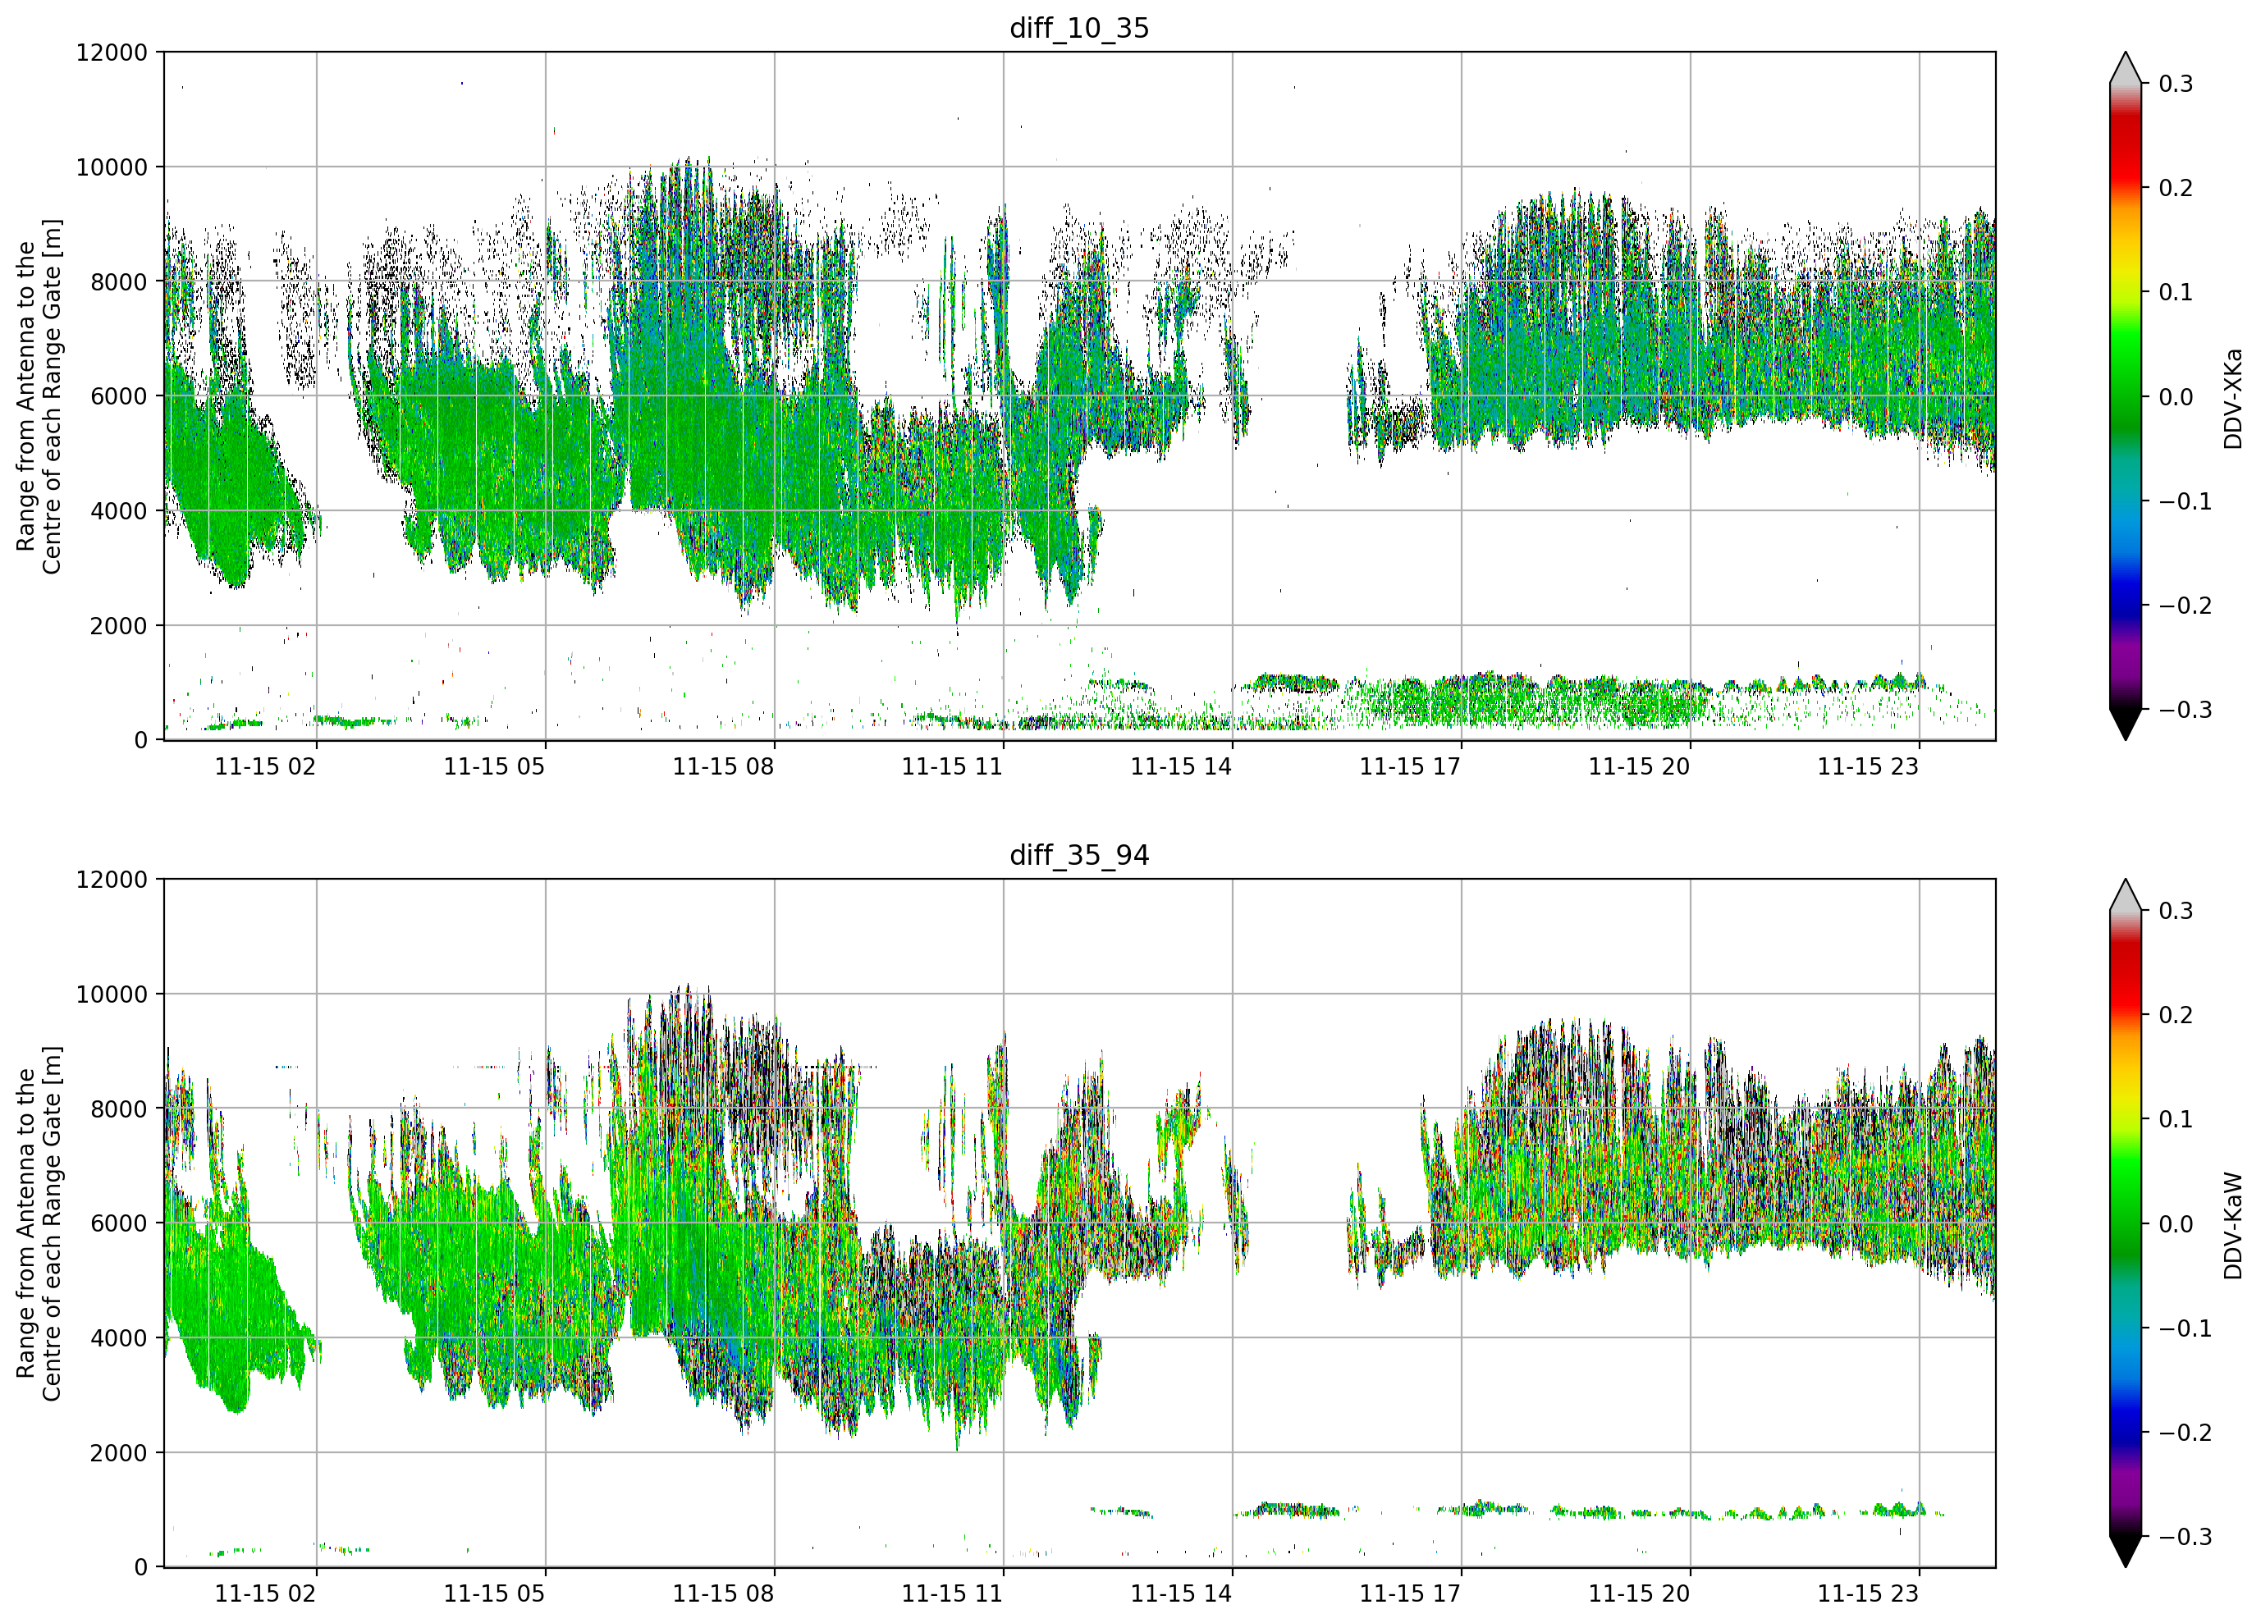Select the DDV-KaW colorbar label

pyautogui.click(x=2232, y=1225)
